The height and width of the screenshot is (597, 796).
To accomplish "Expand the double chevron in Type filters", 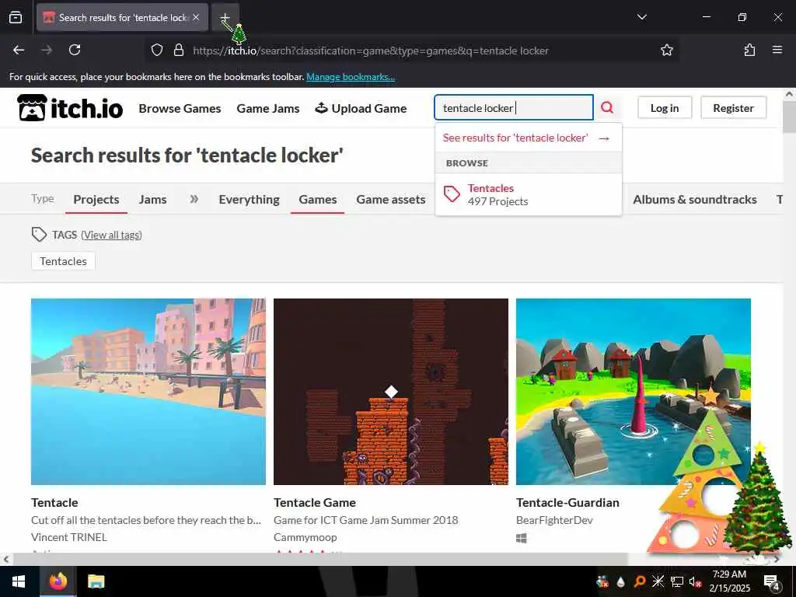I will tap(194, 199).
